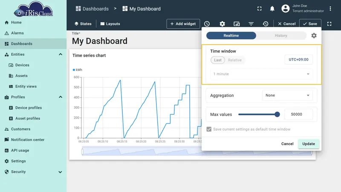Click the Notification center icon
The image size is (341, 192).
pyautogui.click(x=6, y=140)
